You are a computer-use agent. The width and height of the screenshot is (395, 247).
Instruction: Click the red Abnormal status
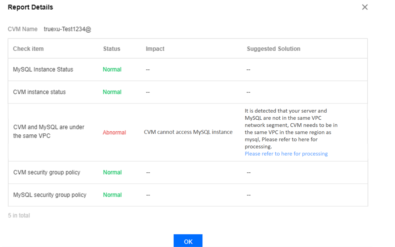tap(114, 132)
